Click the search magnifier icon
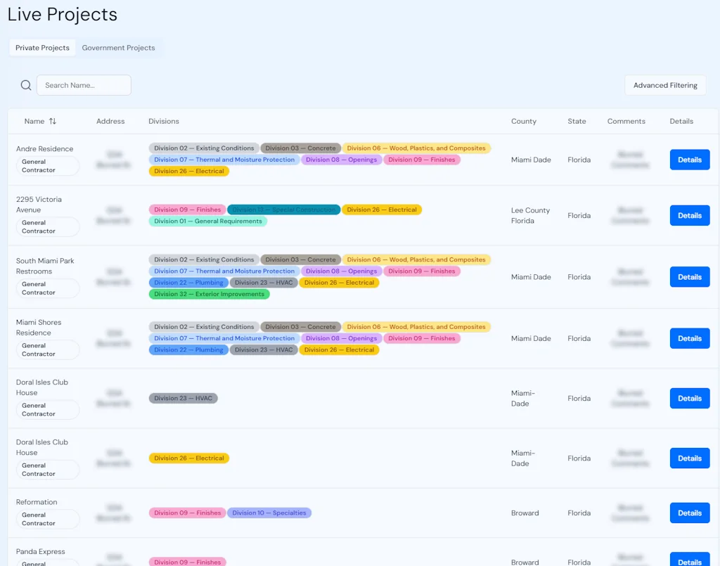The image size is (720, 566). pos(25,84)
